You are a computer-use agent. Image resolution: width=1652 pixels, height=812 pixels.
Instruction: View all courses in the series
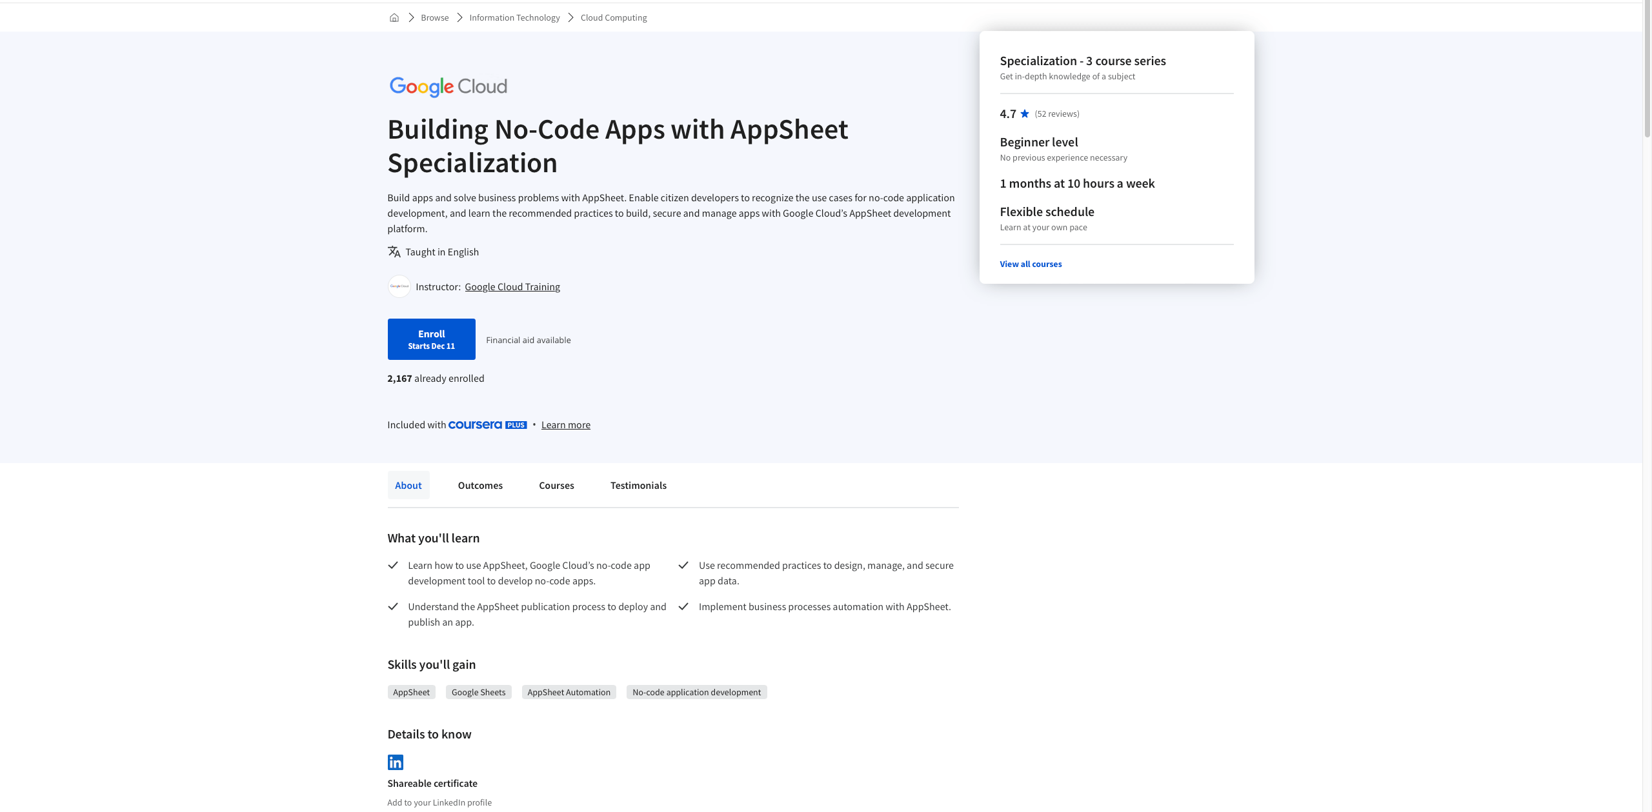(1031, 264)
